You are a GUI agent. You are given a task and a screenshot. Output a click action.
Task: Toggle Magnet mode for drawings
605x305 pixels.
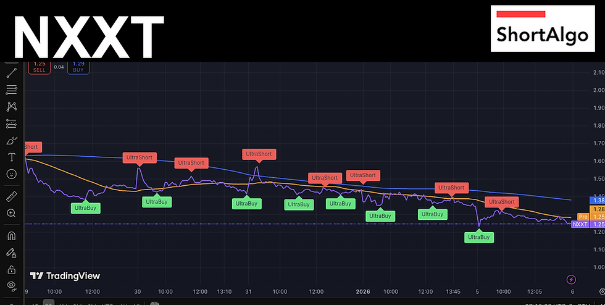(12, 236)
